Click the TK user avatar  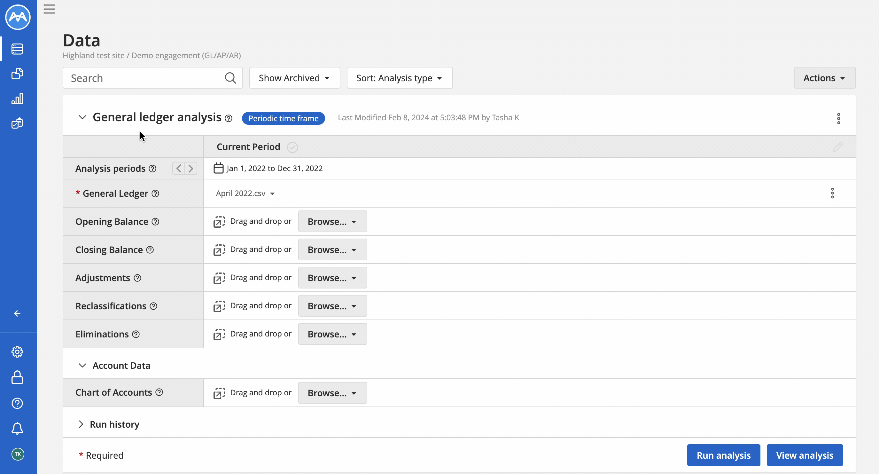click(18, 454)
